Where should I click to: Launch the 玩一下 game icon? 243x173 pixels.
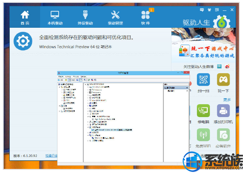tap(223, 83)
